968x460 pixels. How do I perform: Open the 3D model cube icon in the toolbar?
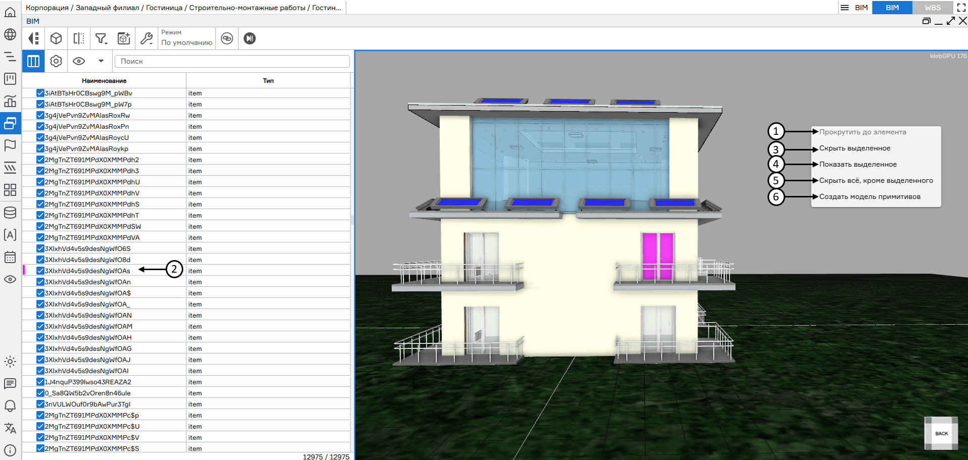point(56,38)
